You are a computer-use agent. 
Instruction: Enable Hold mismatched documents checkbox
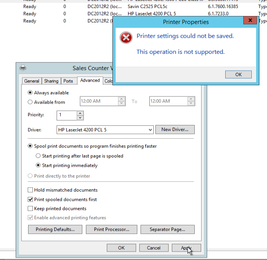[30, 190]
